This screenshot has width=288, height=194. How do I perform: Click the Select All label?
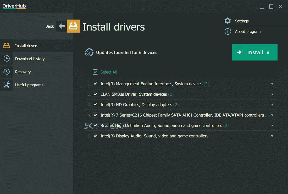point(109,72)
